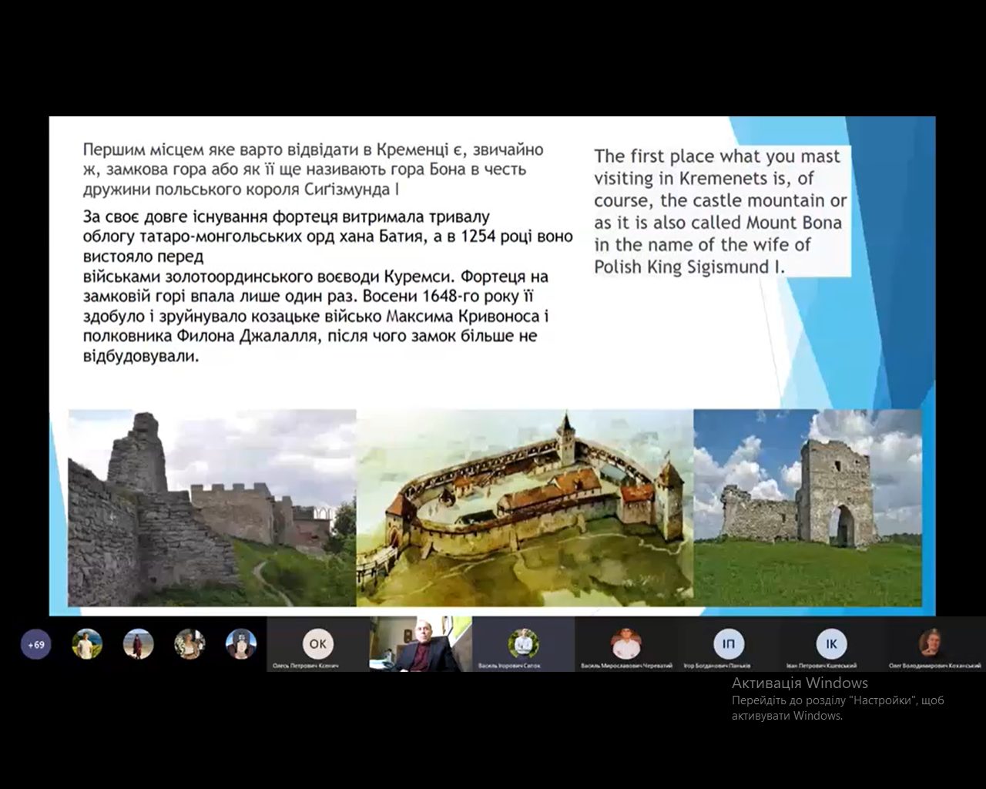
Task: Click the English text box about Mount Bona
Action: point(721,211)
